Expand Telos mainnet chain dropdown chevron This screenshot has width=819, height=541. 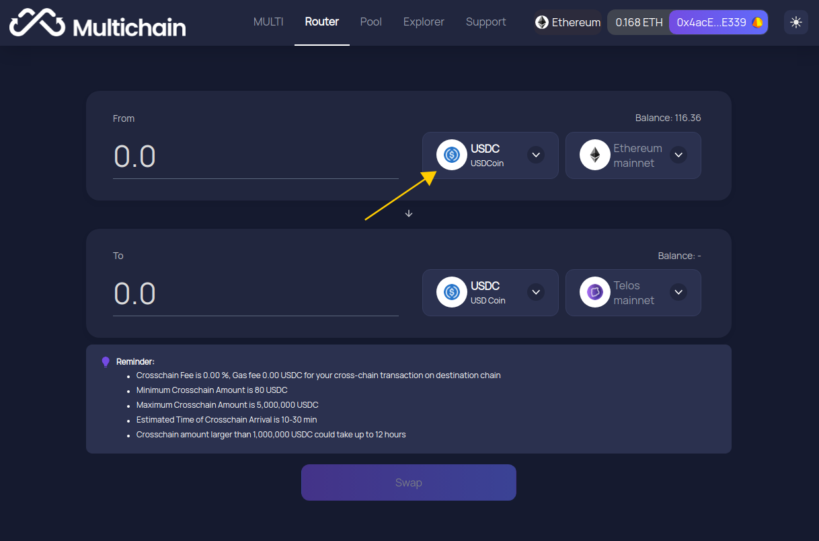pyautogui.click(x=678, y=292)
